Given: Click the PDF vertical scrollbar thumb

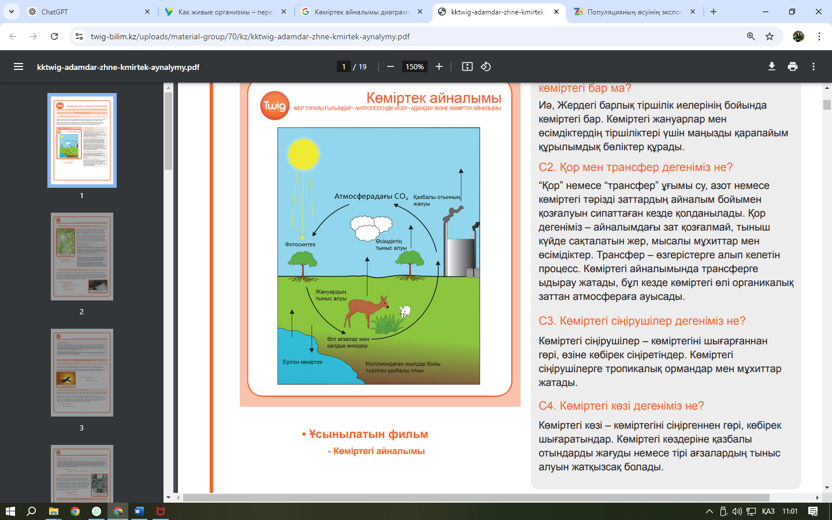Looking at the screenshot, I should [x=827, y=105].
